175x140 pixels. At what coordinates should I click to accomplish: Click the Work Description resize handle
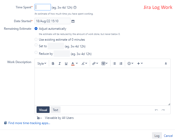click(169, 104)
